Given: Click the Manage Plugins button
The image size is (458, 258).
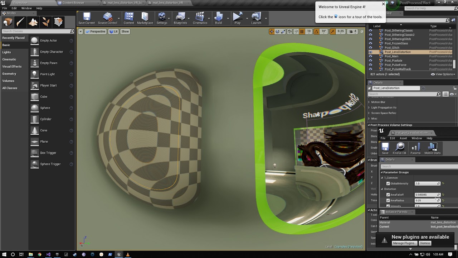Looking at the screenshot, I should [404, 243].
